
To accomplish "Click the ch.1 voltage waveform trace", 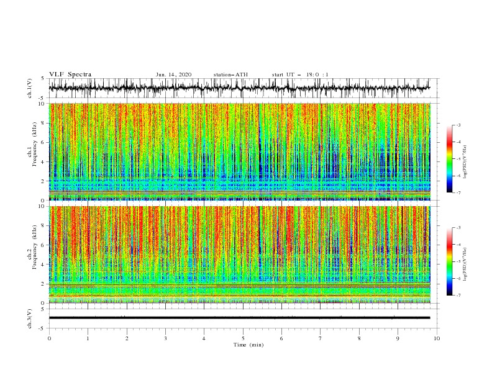I will click(x=239, y=88).
